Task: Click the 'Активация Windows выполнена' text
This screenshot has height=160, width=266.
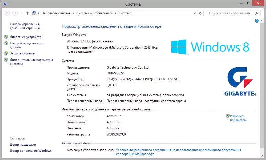Action: (x=90, y=150)
